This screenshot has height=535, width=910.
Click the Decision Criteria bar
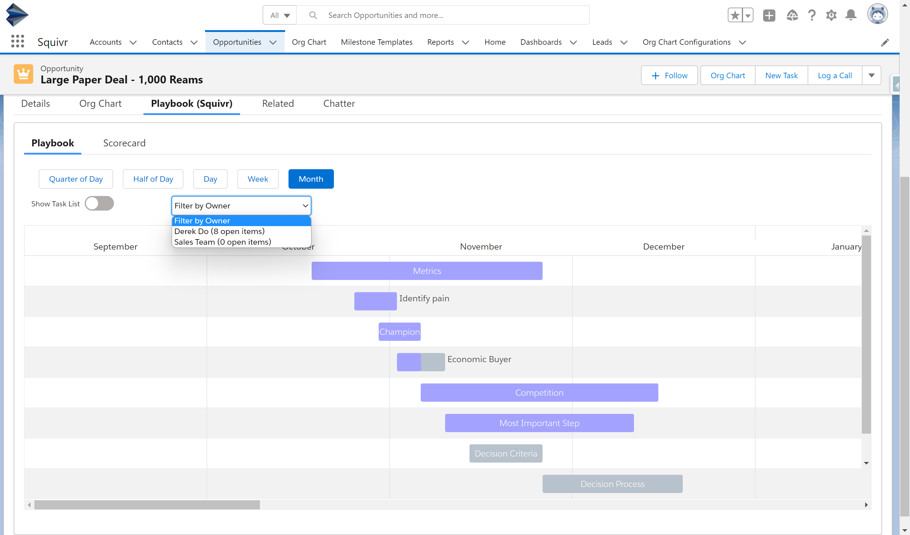505,453
